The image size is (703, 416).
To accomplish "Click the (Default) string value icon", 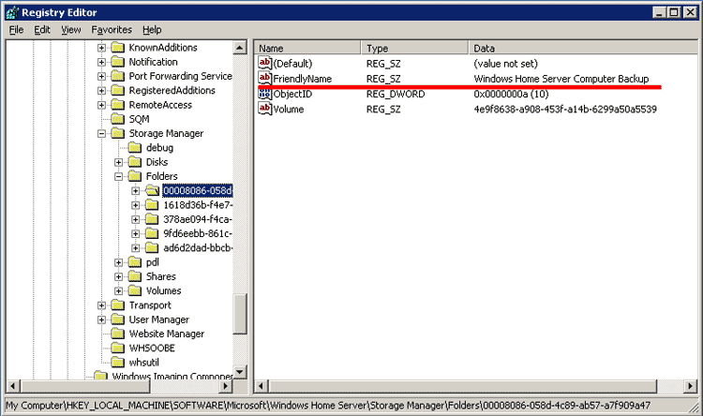I will point(265,63).
